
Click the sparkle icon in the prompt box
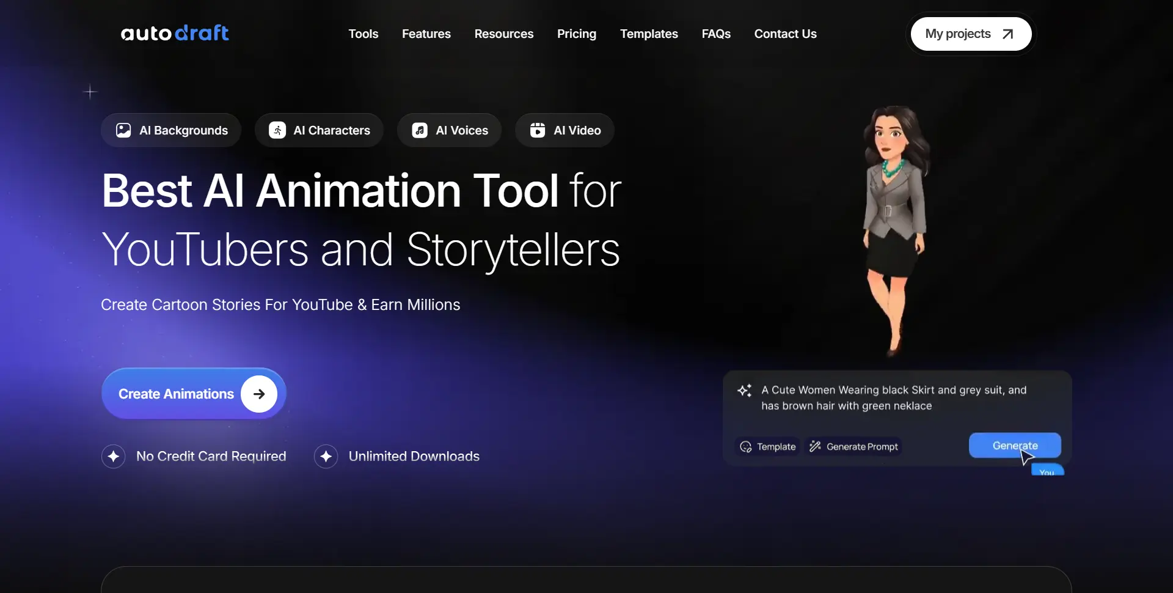(x=744, y=390)
